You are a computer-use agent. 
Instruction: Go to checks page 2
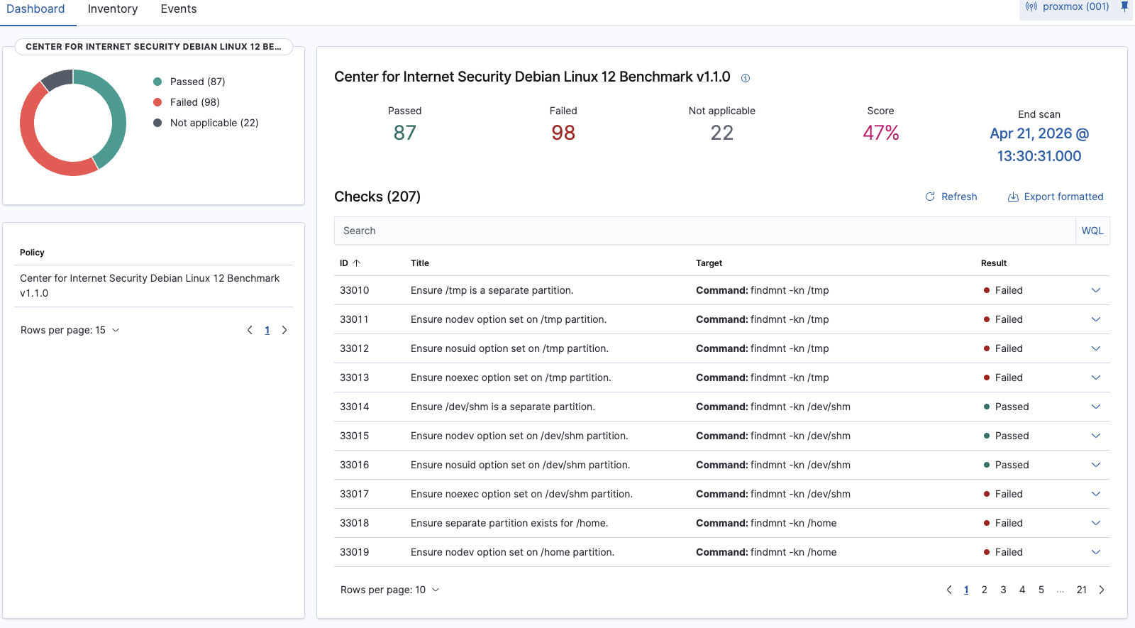tap(985, 590)
